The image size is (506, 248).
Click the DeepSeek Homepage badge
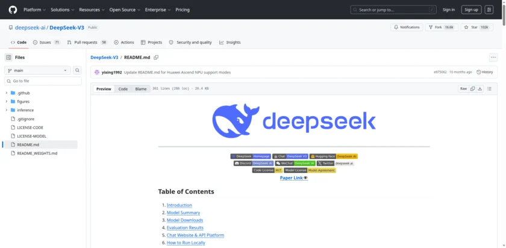(251, 156)
